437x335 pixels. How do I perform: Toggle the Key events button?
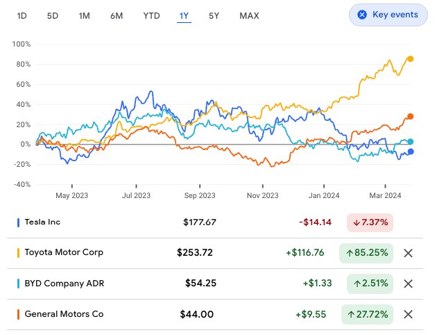[x=388, y=15]
